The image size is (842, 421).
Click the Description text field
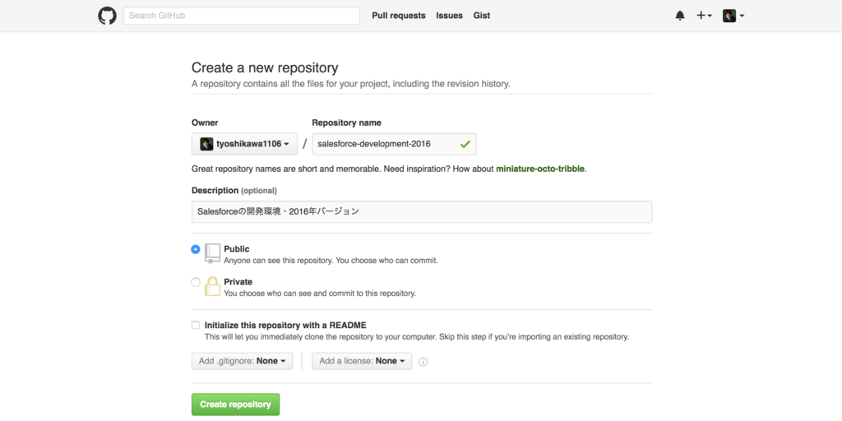[x=422, y=211]
